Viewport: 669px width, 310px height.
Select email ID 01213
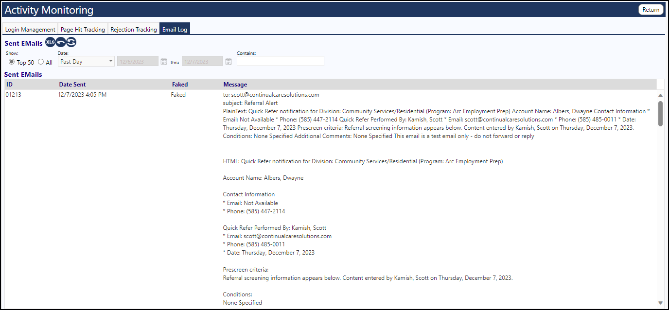(x=14, y=95)
